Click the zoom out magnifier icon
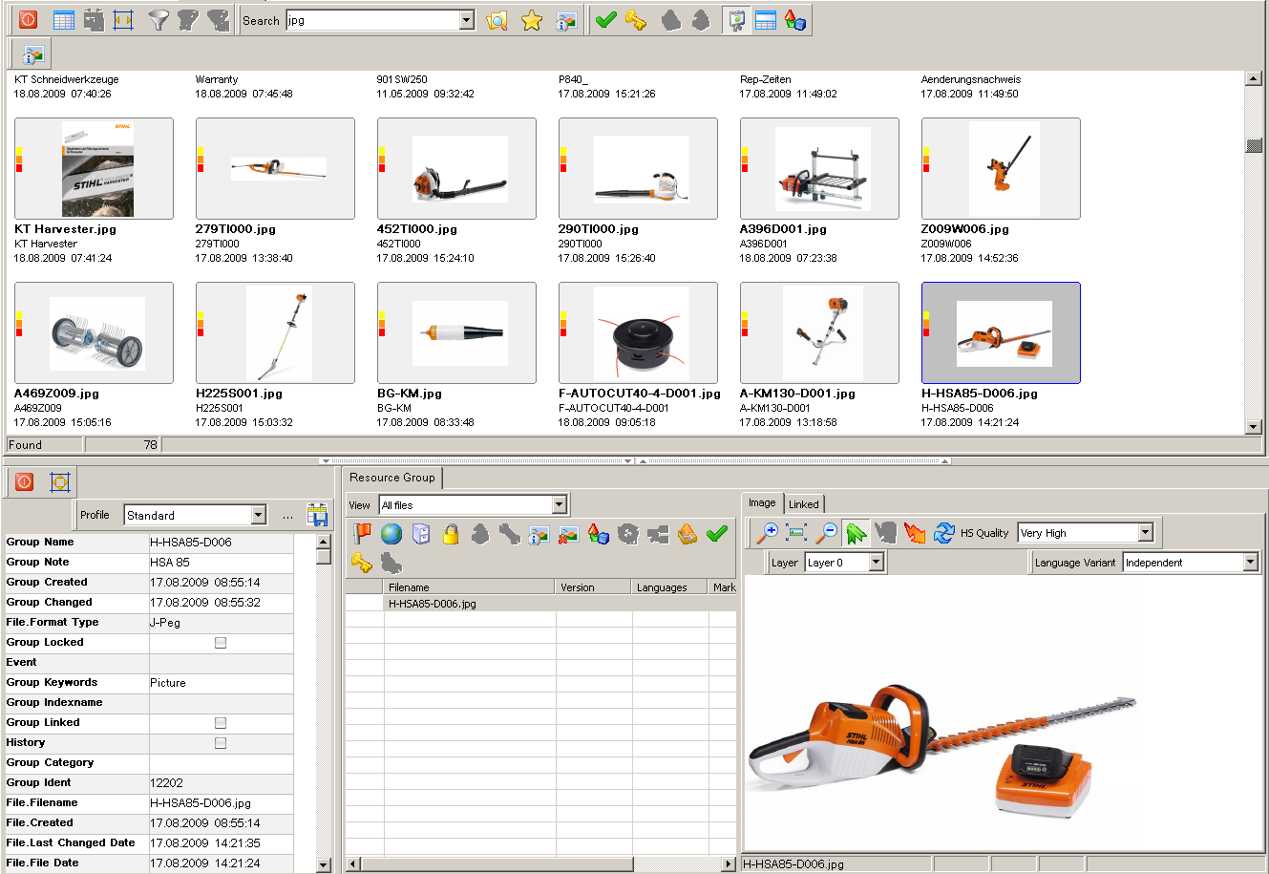 pos(827,533)
